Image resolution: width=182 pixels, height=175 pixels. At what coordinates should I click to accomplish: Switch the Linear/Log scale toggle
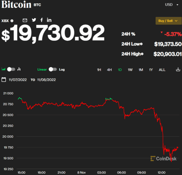[x=53, y=69]
